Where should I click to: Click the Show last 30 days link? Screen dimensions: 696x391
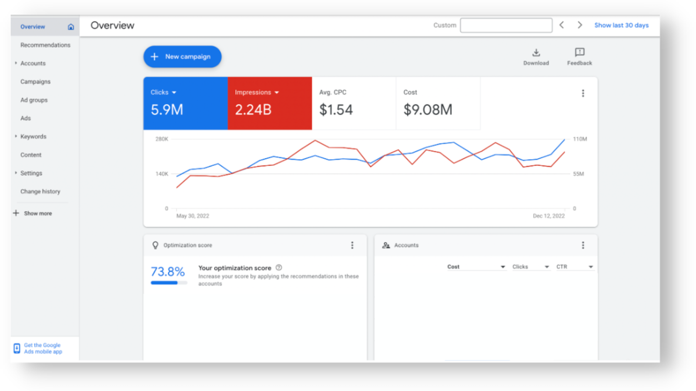(x=621, y=25)
